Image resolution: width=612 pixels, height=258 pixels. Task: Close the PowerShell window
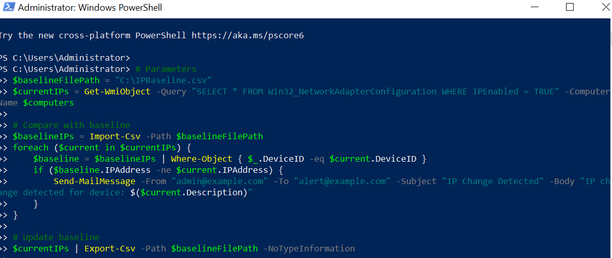[x=606, y=7]
